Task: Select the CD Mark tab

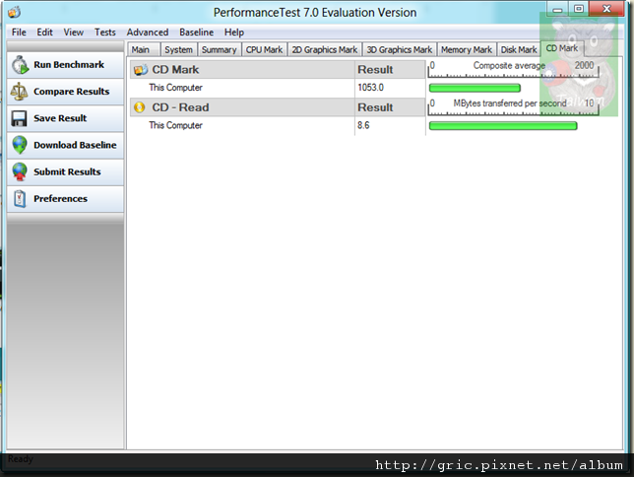Action: [x=562, y=48]
